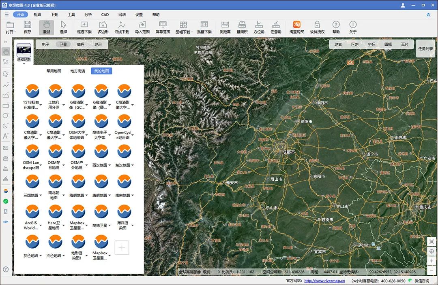Click the 关于 (About) info icon
The width and height of the screenshot is (438, 285).
point(353,27)
